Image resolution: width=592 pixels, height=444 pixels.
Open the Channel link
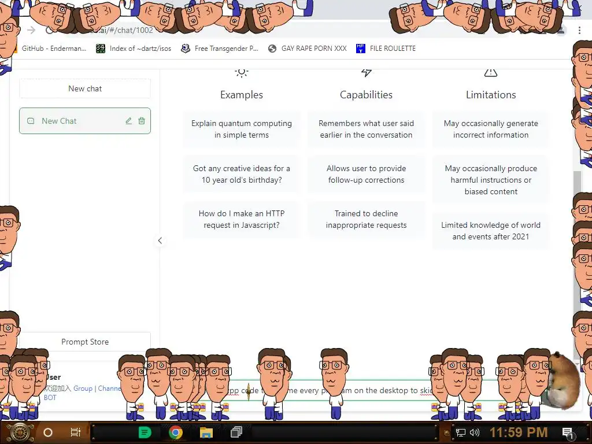(110, 388)
